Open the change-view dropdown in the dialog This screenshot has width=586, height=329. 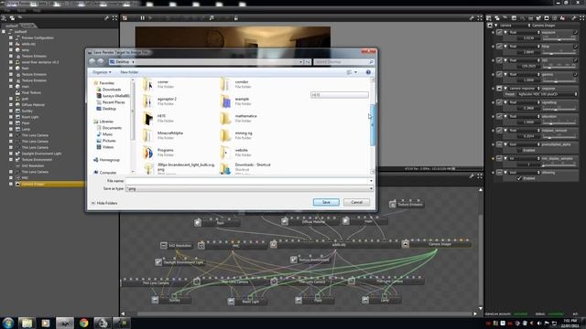(x=355, y=72)
